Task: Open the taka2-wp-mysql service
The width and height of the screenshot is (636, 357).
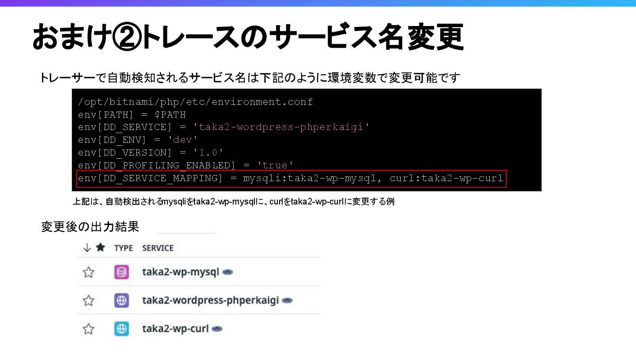Action: point(181,272)
